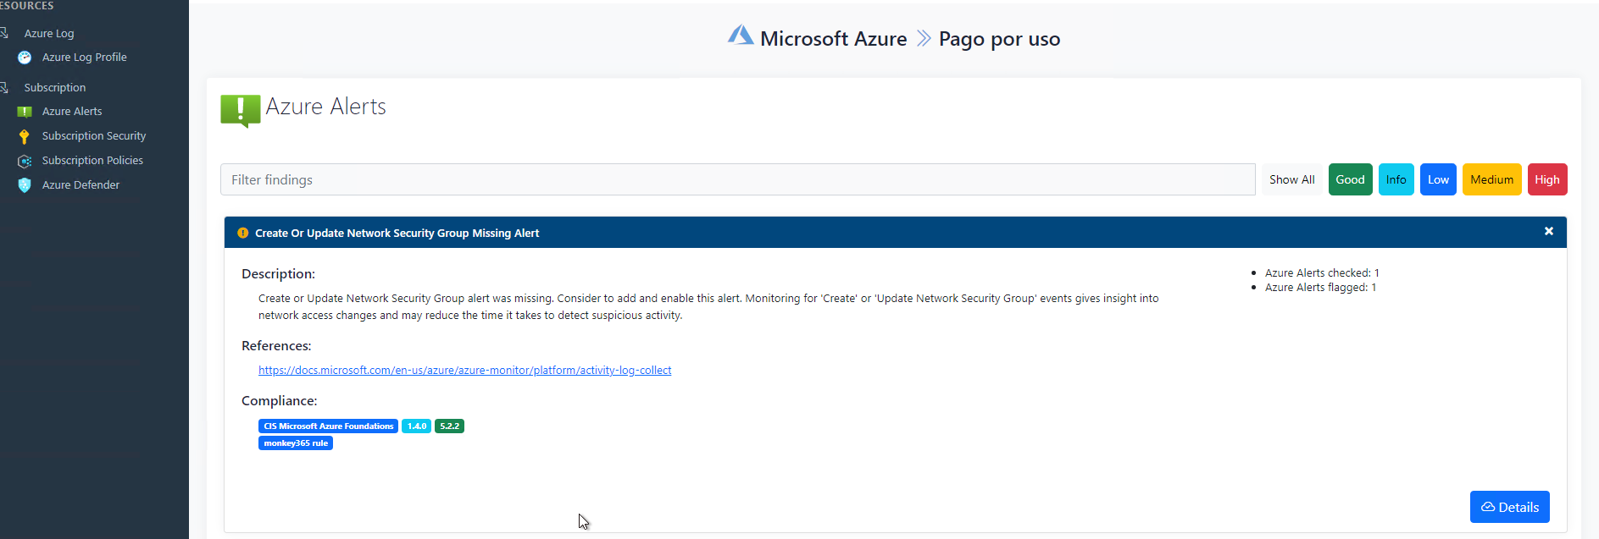Select the Info filter
Screen dimensions: 1599x539
coord(1396,179)
